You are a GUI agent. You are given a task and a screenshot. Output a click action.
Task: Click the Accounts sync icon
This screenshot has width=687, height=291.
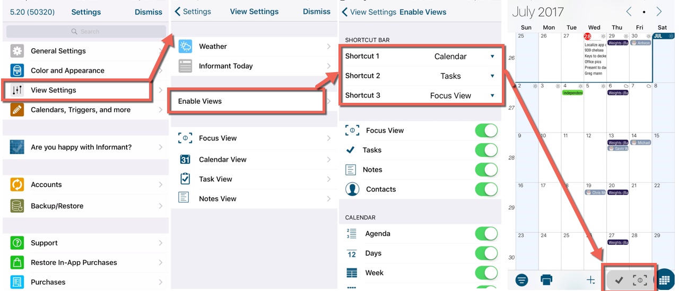[x=18, y=184]
